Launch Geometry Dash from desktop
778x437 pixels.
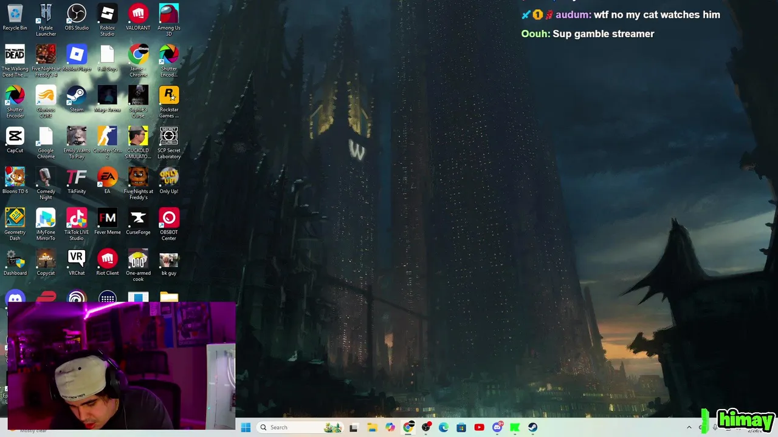pos(15,223)
